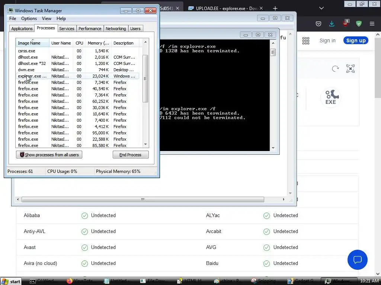
Task: Switch to the Services tab
Action: coord(67,29)
